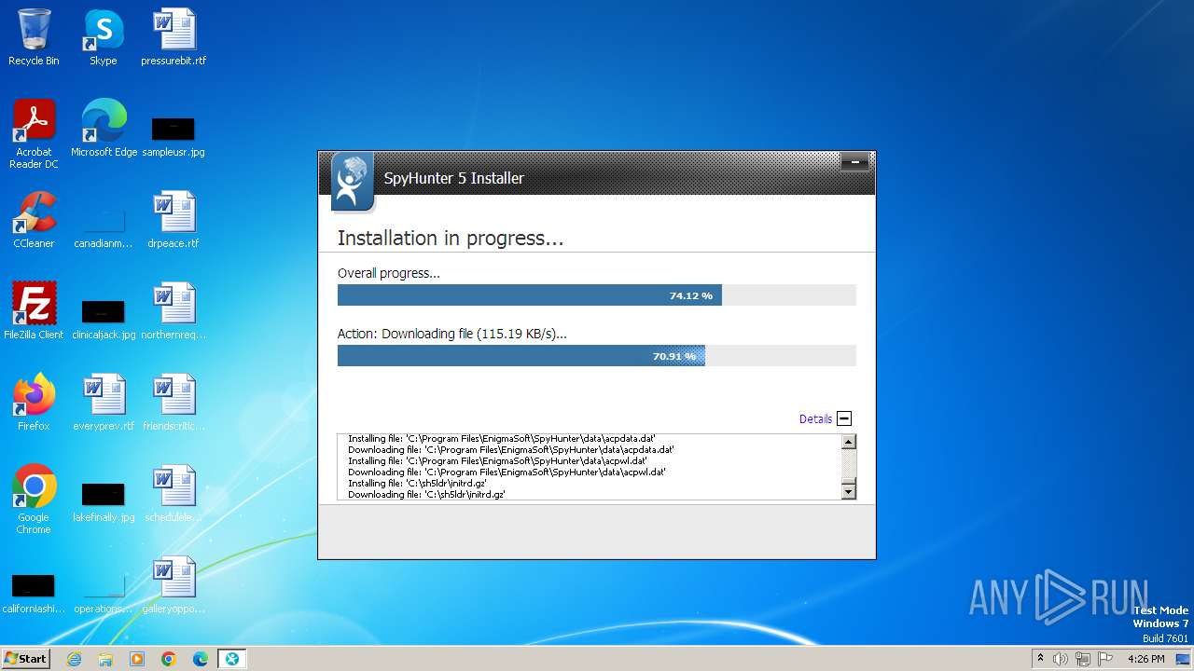Open the network tray icon
Image resolution: width=1194 pixels, height=671 pixels.
point(1083,659)
